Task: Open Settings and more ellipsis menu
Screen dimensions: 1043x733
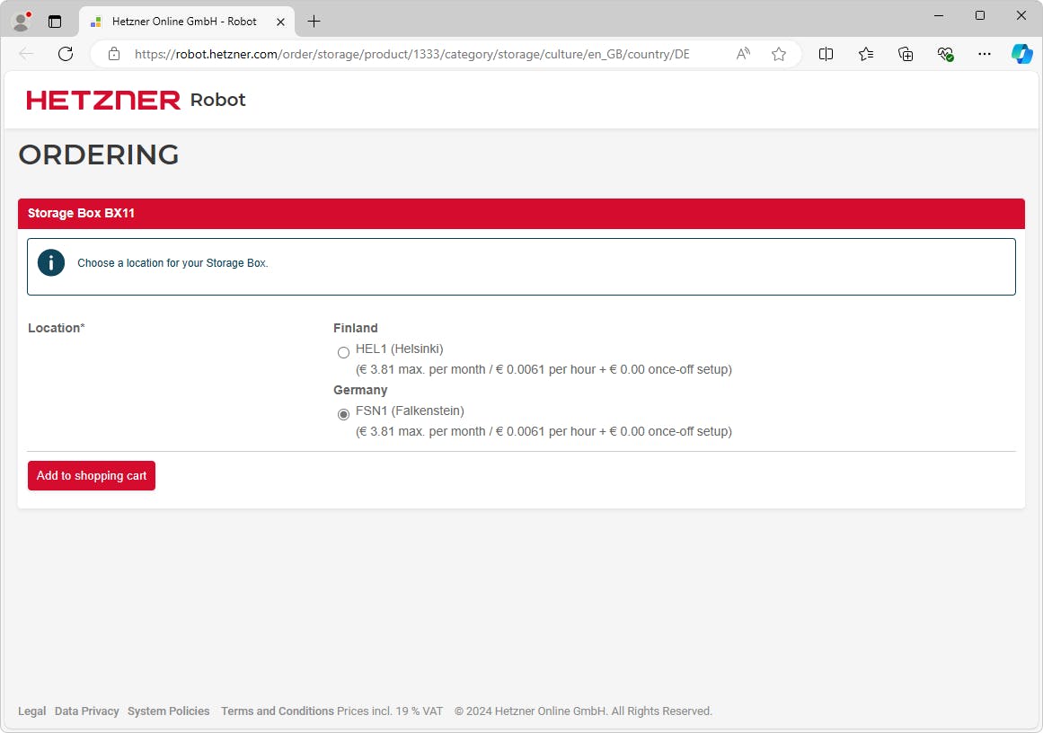Action: (985, 54)
